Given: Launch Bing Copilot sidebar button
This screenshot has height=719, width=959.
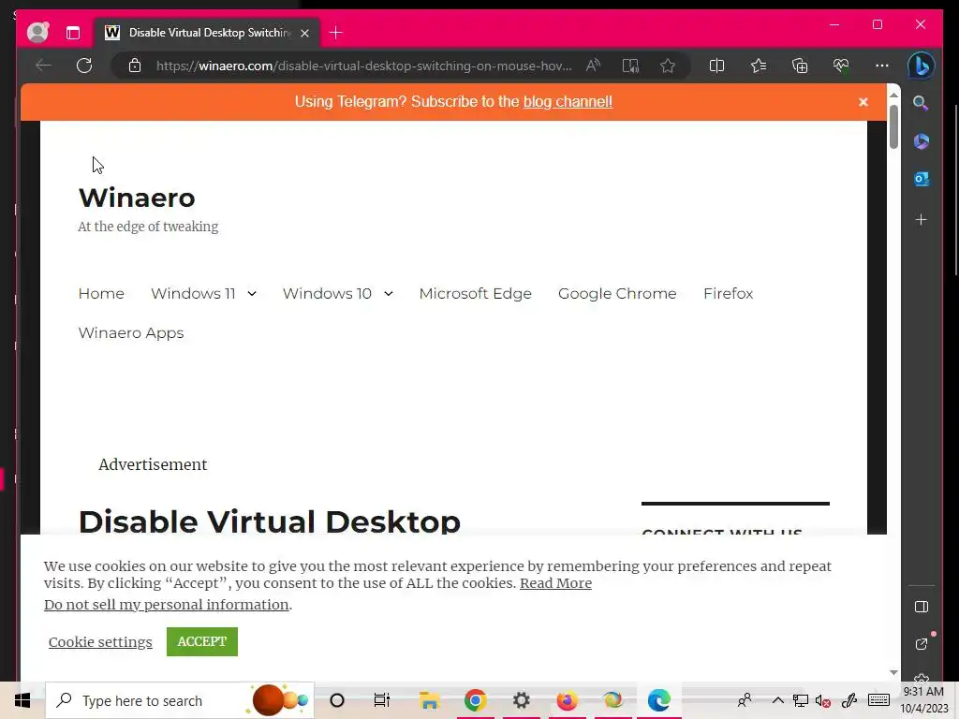Looking at the screenshot, I should [x=922, y=66].
